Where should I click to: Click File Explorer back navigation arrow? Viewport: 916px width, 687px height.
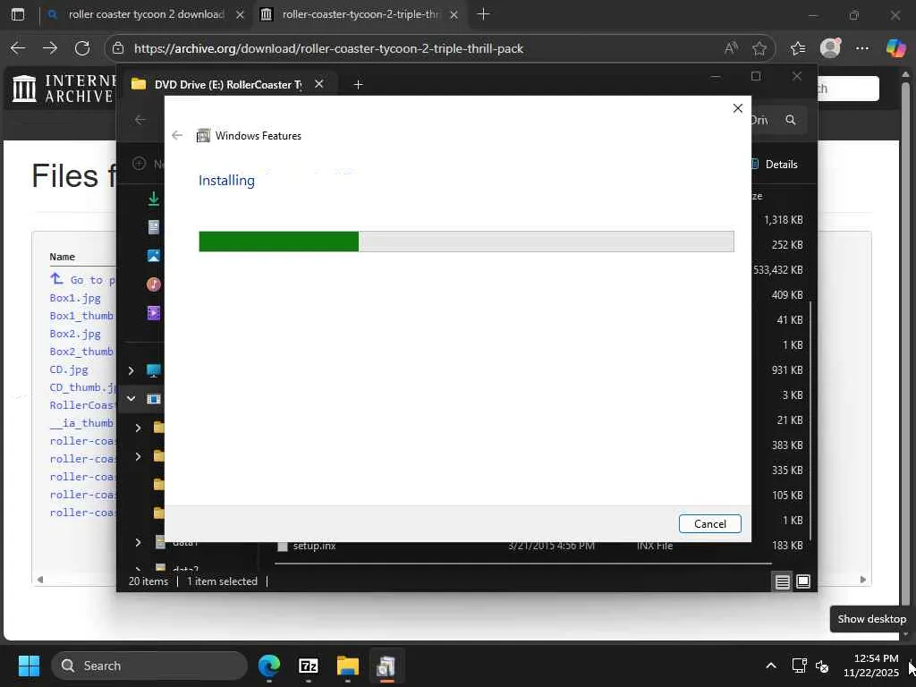(140, 120)
